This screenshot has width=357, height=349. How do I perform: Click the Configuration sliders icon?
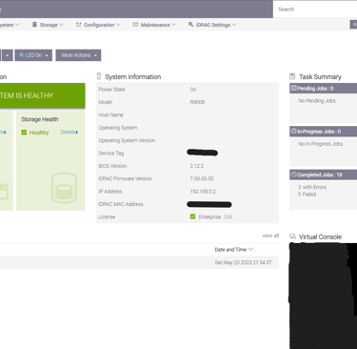78,25
